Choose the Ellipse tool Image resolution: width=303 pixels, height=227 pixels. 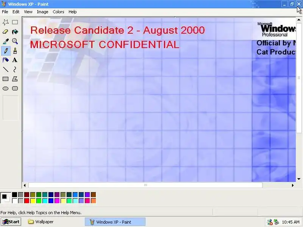pyautogui.click(x=6, y=89)
